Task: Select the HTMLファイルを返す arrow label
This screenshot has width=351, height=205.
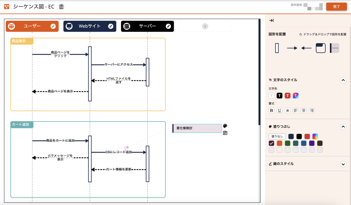Action: tap(119, 80)
